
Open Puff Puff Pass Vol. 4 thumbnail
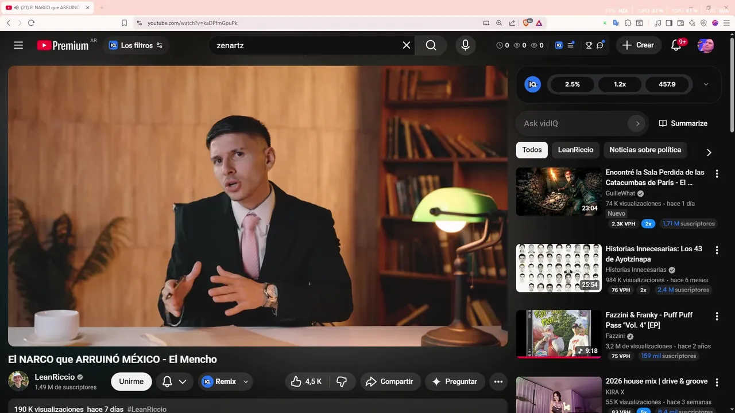click(x=559, y=334)
